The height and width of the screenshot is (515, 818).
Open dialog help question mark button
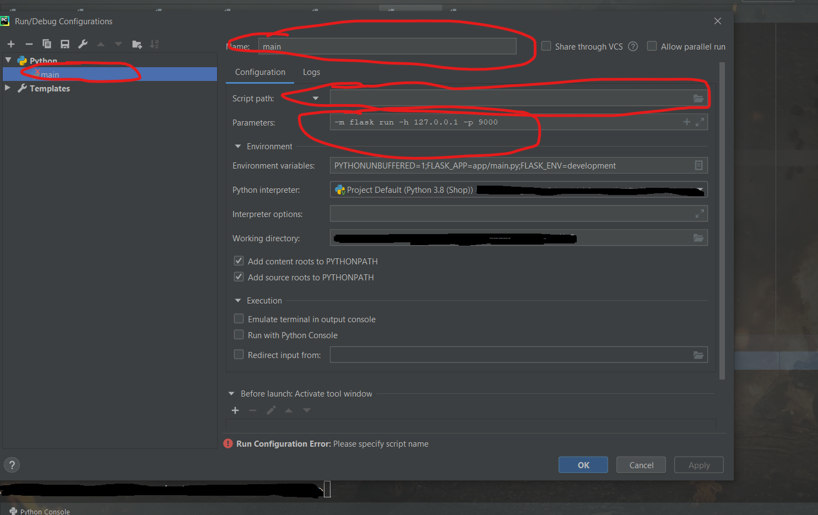click(12, 465)
